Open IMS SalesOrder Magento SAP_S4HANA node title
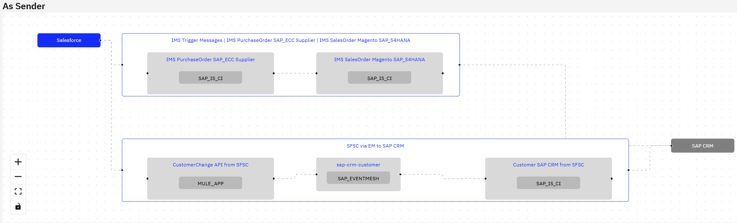The width and height of the screenshot is (737, 223). (379, 60)
